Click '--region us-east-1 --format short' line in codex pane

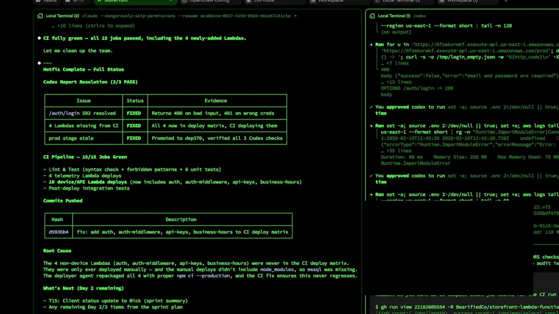pos(446,26)
